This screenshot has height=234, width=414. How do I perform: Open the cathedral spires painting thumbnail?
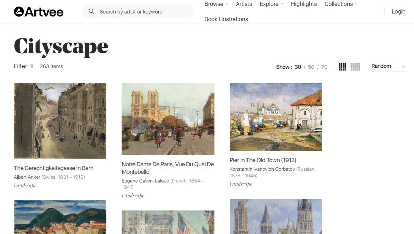[x=276, y=217]
